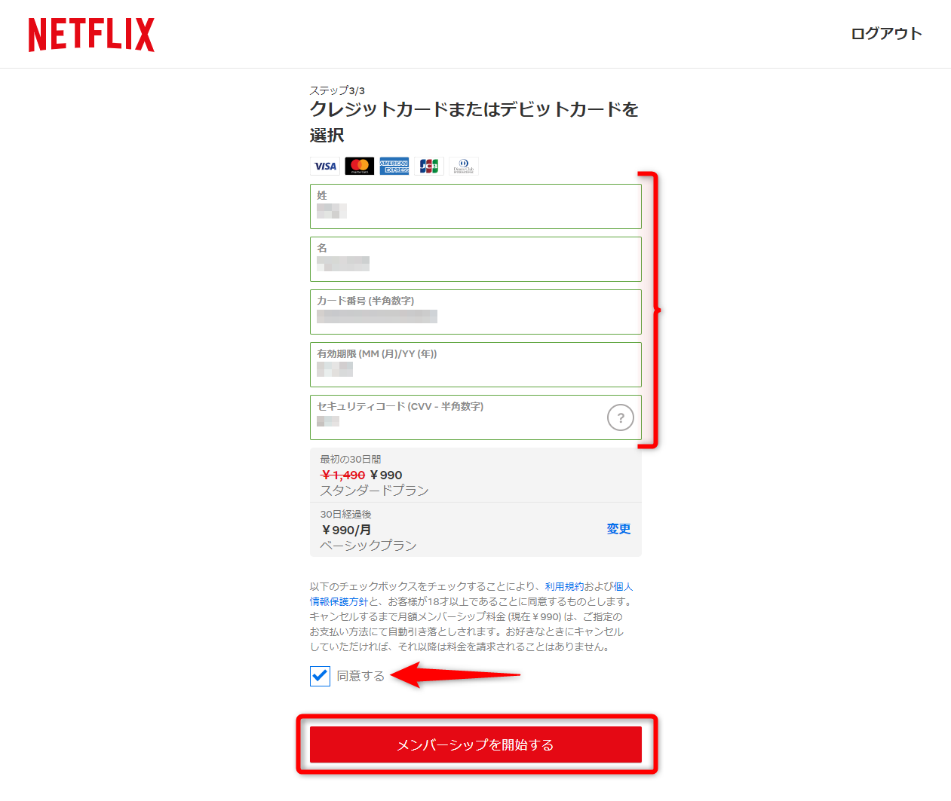Click the カード番号 card number field
This screenshot has width=951, height=801.
475,312
